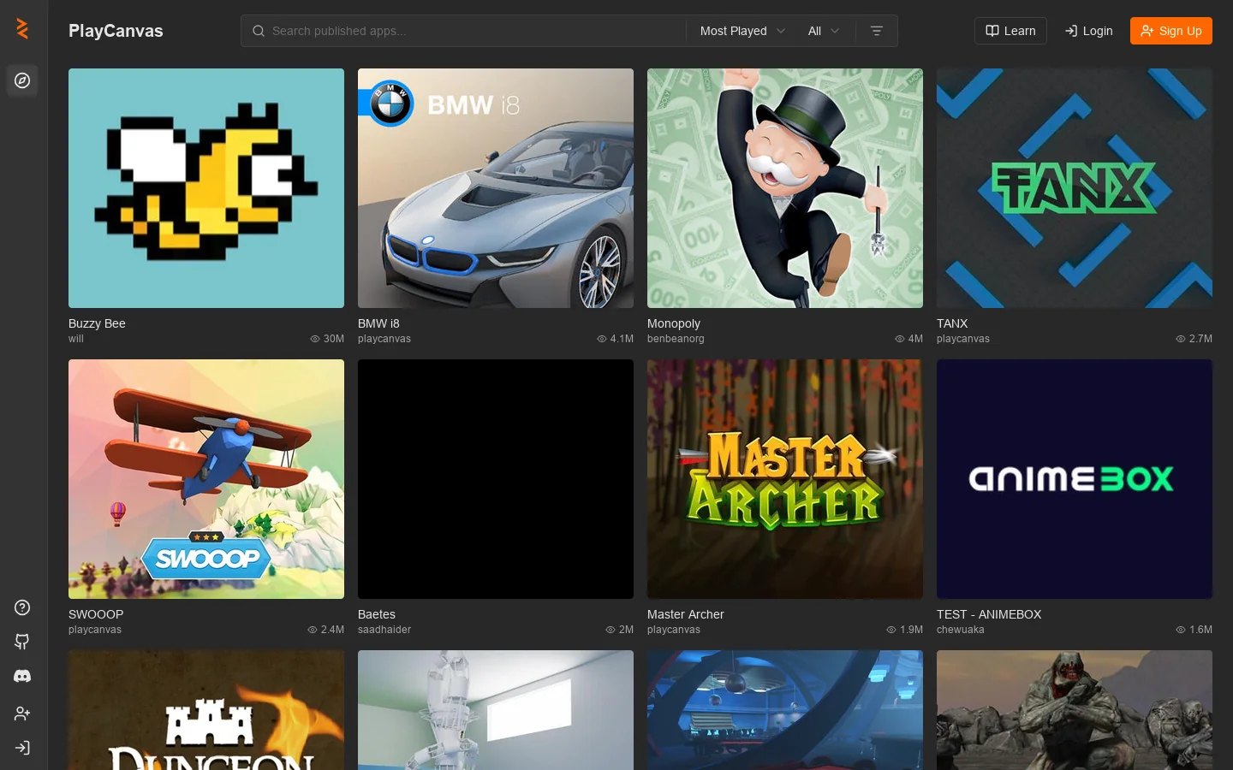1233x770 pixels.
Task: Click the eye icon beside 2.4M
Action: click(x=313, y=630)
